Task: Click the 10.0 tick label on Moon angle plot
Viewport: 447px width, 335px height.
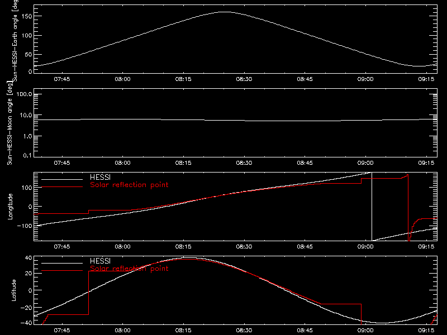Action: (x=26, y=115)
